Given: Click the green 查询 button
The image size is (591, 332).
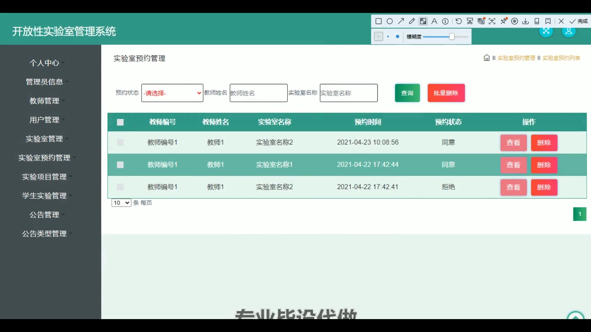Looking at the screenshot, I should pyautogui.click(x=407, y=93).
